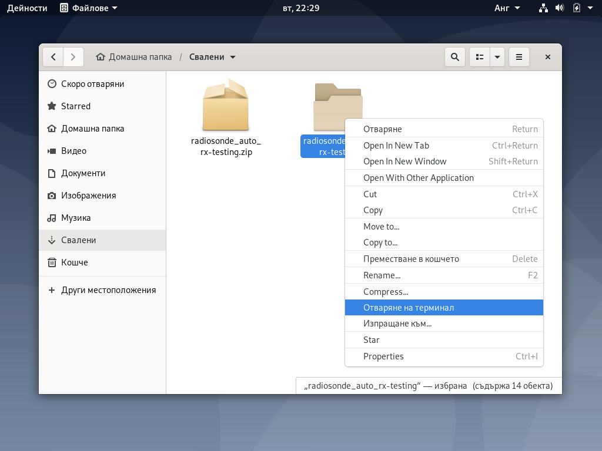Choose Move to… entry
The height and width of the screenshot is (451, 602).
click(x=444, y=227)
